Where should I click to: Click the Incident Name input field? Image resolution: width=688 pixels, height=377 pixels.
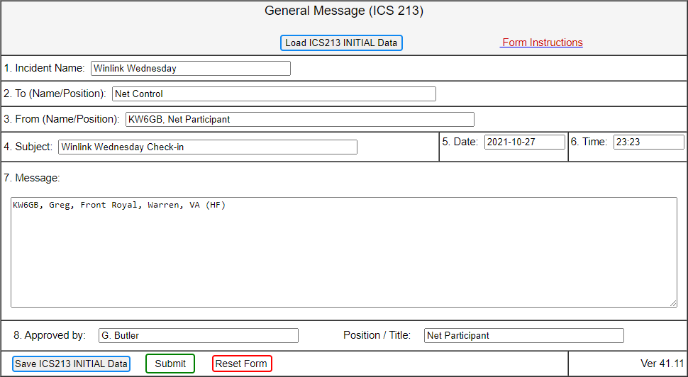[x=191, y=69]
